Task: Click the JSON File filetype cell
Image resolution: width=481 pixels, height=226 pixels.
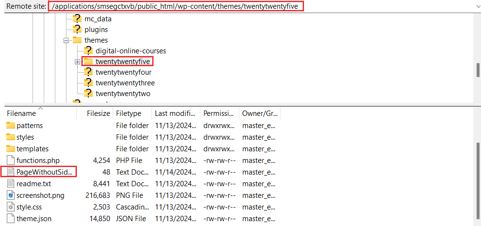Action: [131, 219]
